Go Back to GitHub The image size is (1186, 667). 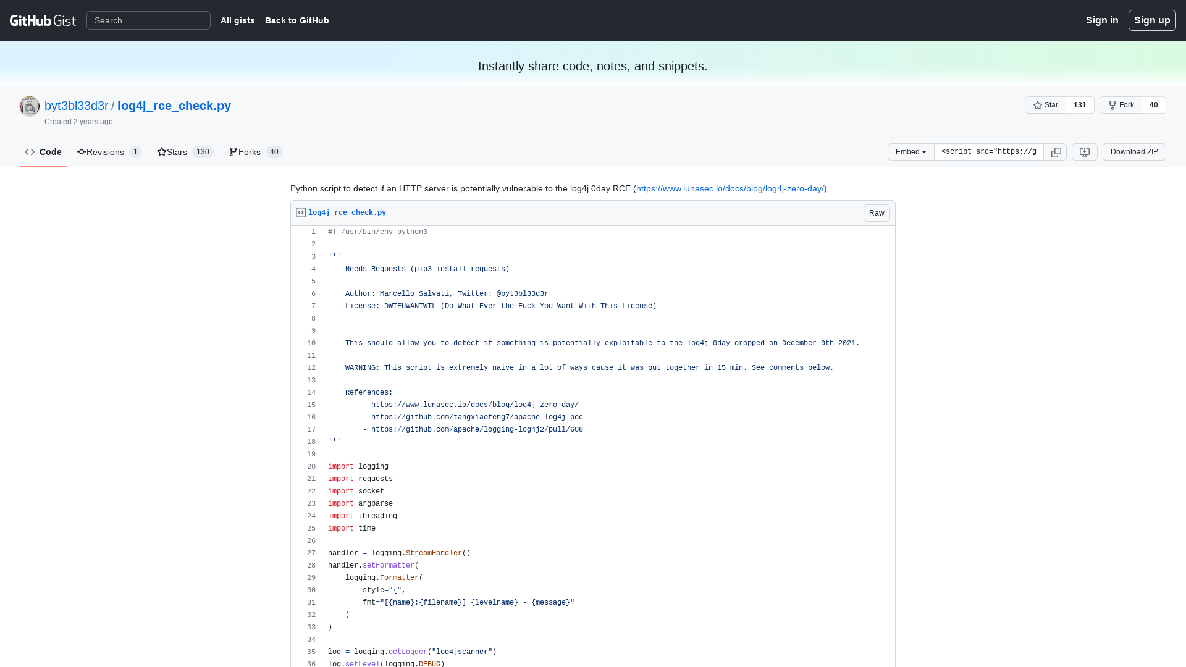(296, 20)
